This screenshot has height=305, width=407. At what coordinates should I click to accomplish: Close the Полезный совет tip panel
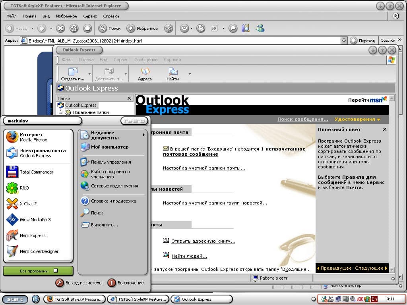[385, 129]
